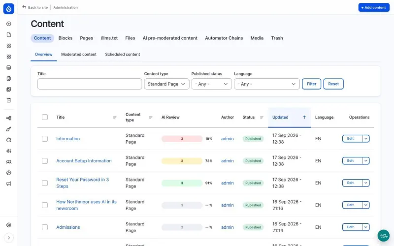Click the Administration breadcrumb
The image size is (394, 246).
click(66, 7)
